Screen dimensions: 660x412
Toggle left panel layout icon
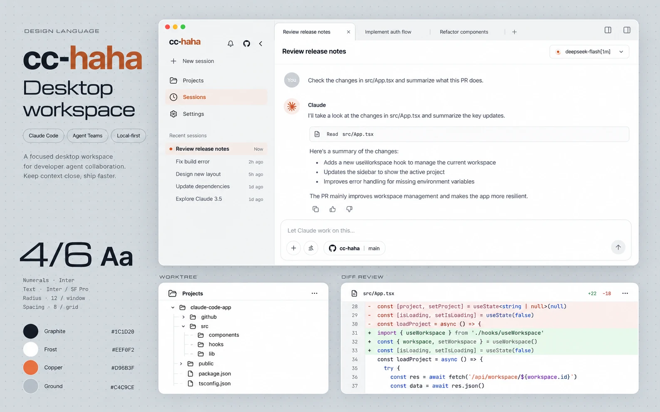(x=608, y=30)
